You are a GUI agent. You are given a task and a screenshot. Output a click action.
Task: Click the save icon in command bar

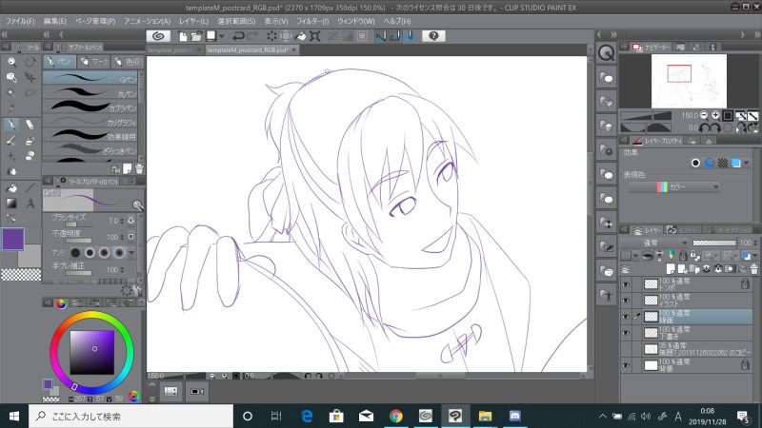[x=211, y=36]
